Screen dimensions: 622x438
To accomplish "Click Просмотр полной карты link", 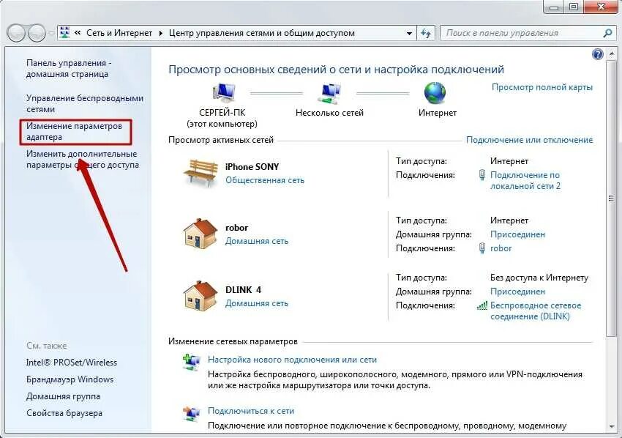I will coord(542,87).
